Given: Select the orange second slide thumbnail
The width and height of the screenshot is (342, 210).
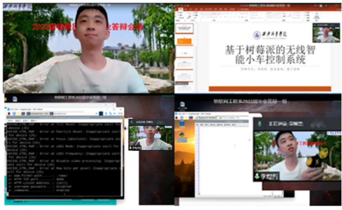Looking at the screenshot, I should pyautogui.click(x=184, y=41).
